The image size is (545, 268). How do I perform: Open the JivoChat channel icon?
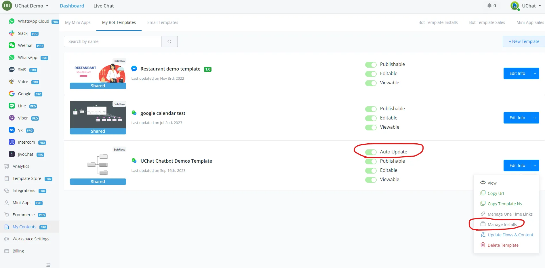coord(12,154)
